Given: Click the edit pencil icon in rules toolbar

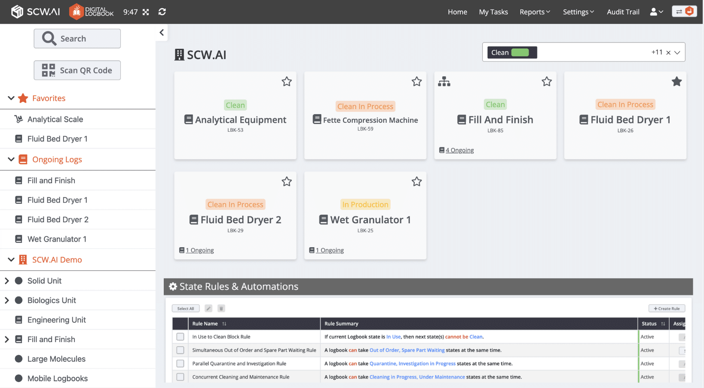Looking at the screenshot, I should 208,309.
